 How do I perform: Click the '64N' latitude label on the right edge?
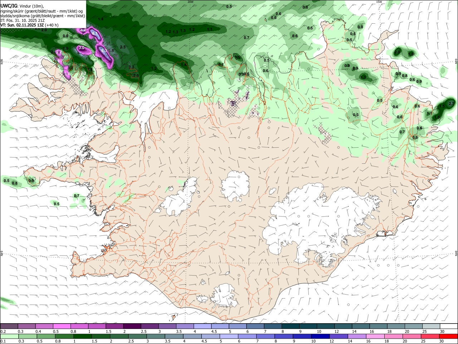pos(456,253)
